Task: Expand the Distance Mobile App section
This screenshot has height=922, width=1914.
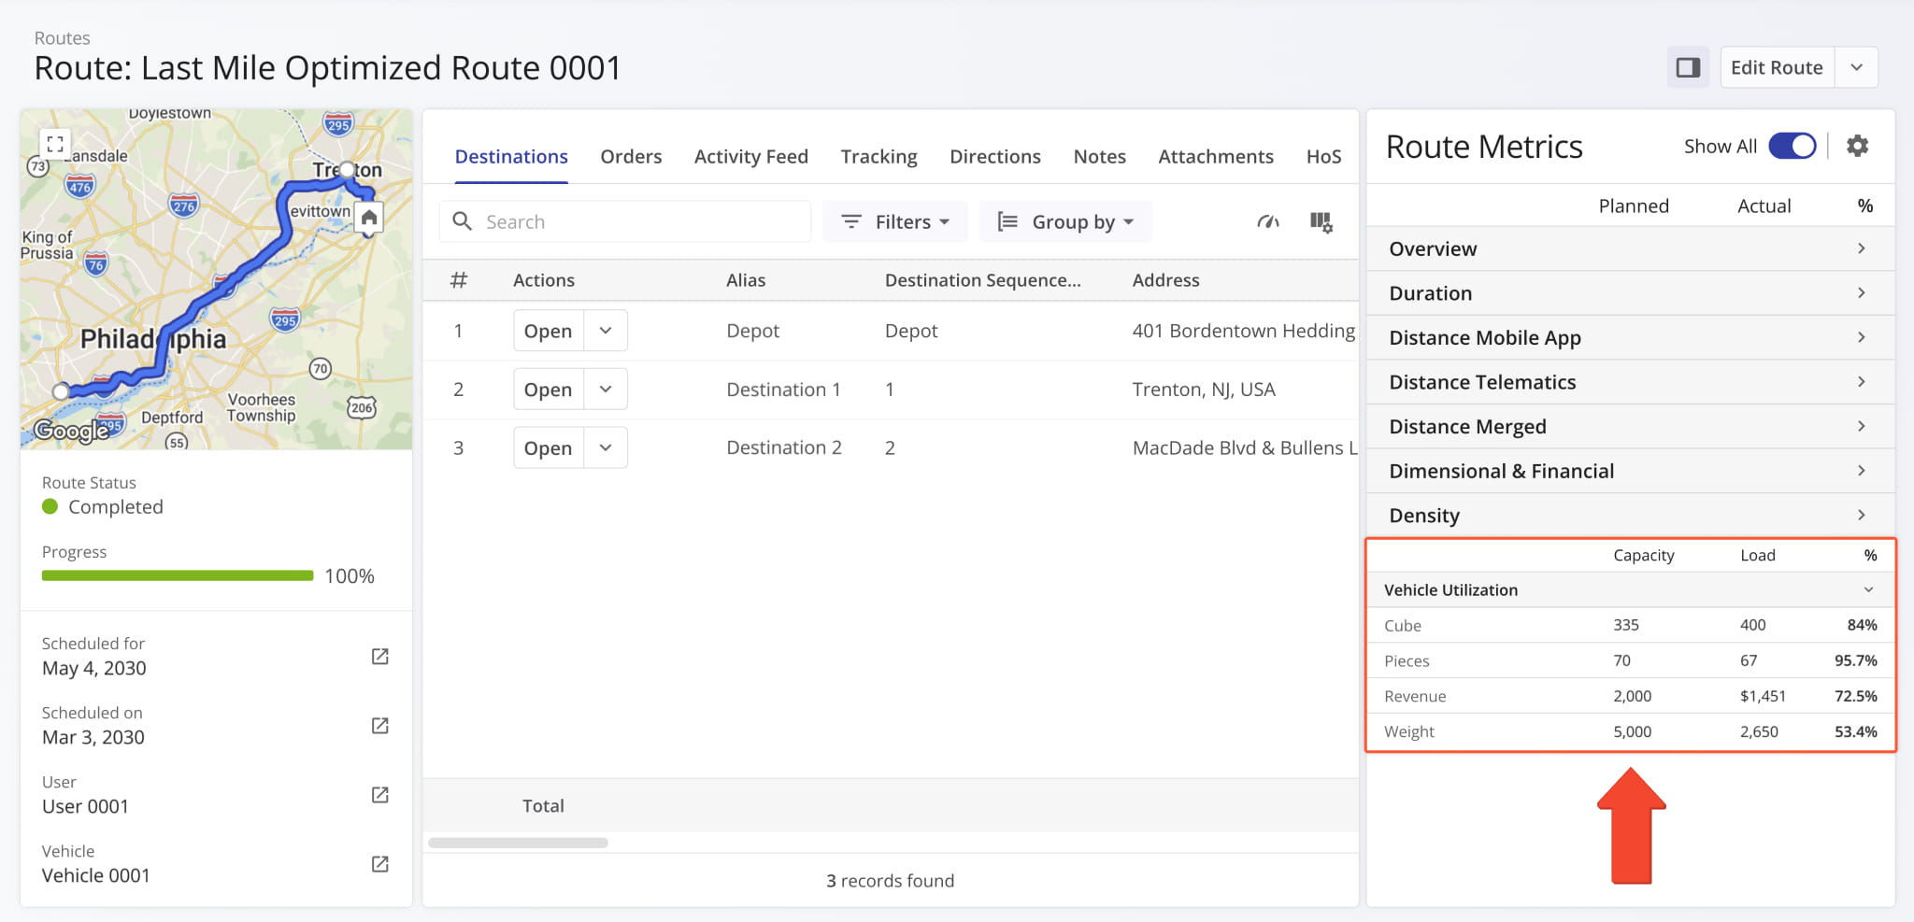Action: (1630, 337)
